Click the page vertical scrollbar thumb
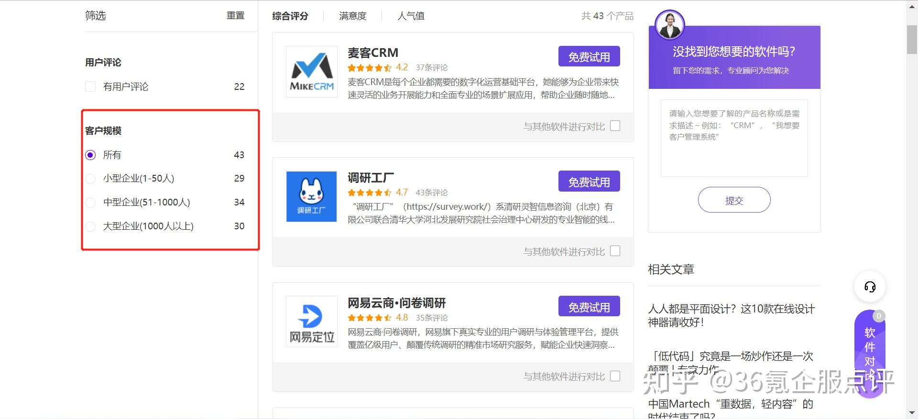Viewport: 918px width, 419px height. tap(912, 40)
